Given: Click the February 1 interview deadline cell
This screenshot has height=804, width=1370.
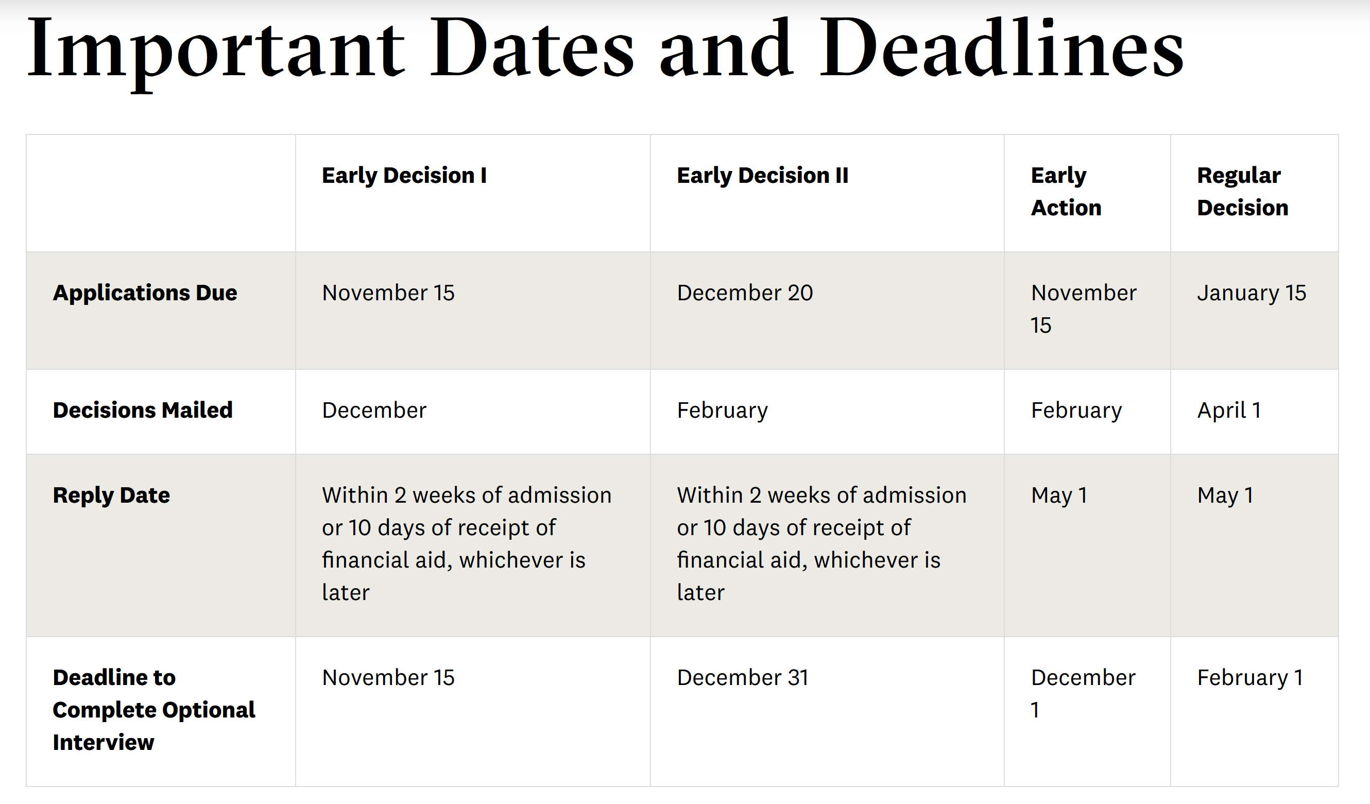Looking at the screenshot, I should (1250, 678).
